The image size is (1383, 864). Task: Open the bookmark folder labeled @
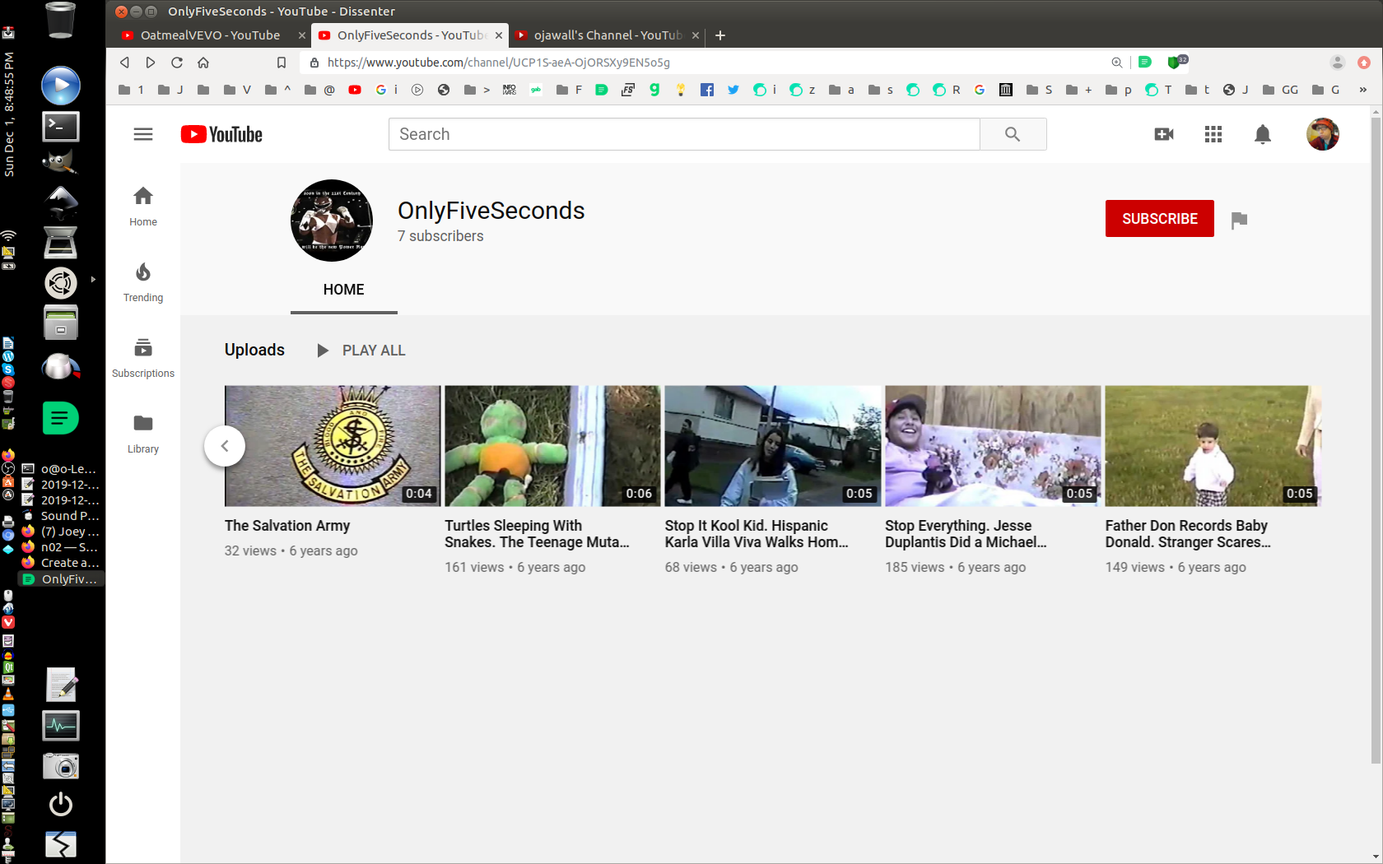[x=320, y=90]
